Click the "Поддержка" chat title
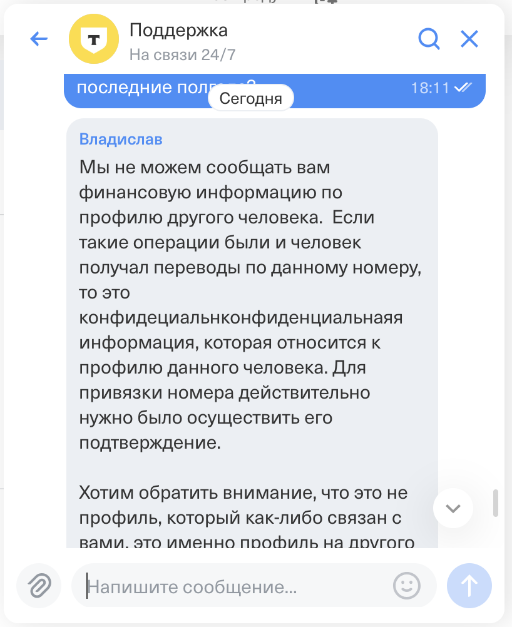The image size is (512, 627). (x=178, y=30)
